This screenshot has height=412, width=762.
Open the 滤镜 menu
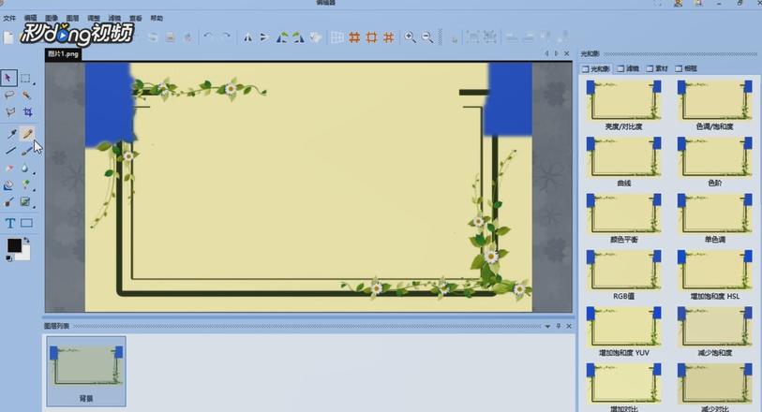click(114, 19)
